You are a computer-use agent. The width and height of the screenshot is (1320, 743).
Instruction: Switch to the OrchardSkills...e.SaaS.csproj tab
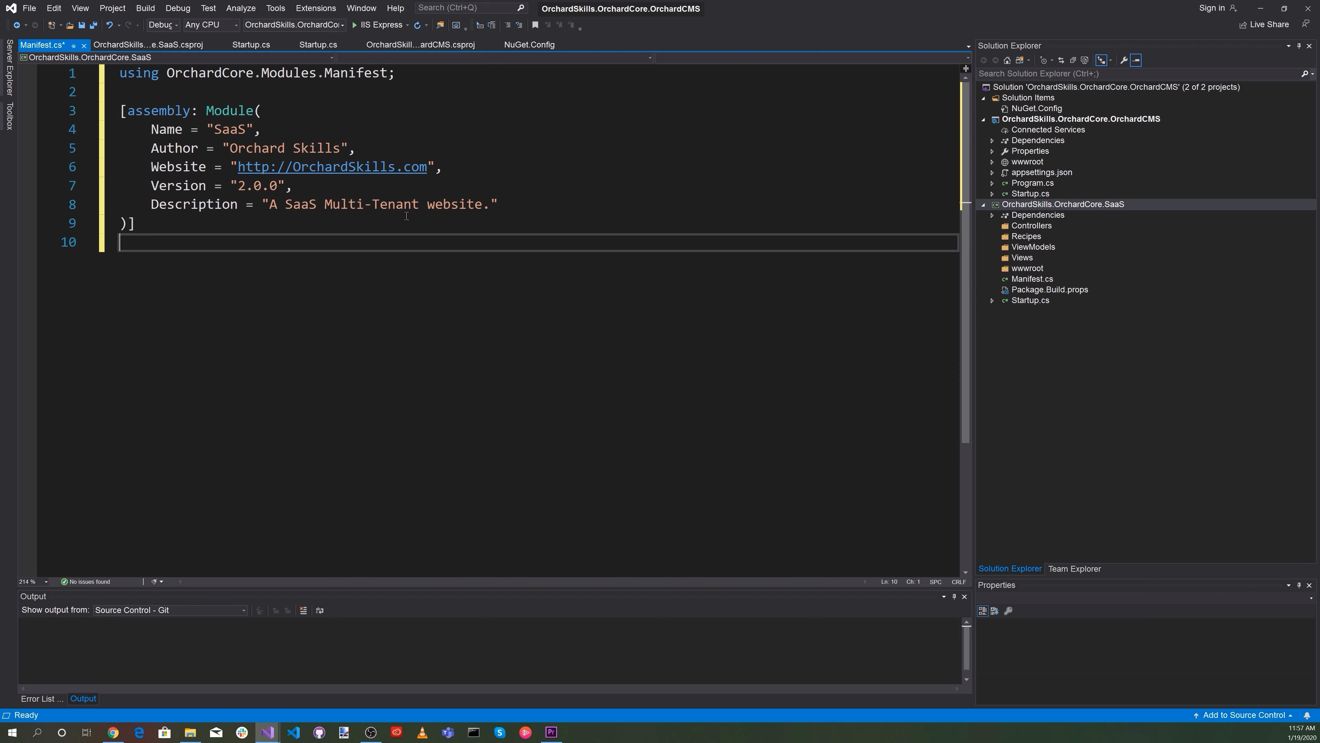tap(148, 45)
